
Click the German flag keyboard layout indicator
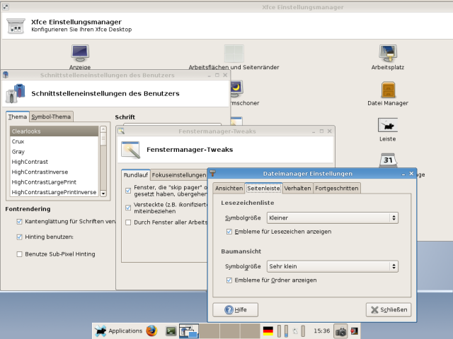[x=268, y=331]
